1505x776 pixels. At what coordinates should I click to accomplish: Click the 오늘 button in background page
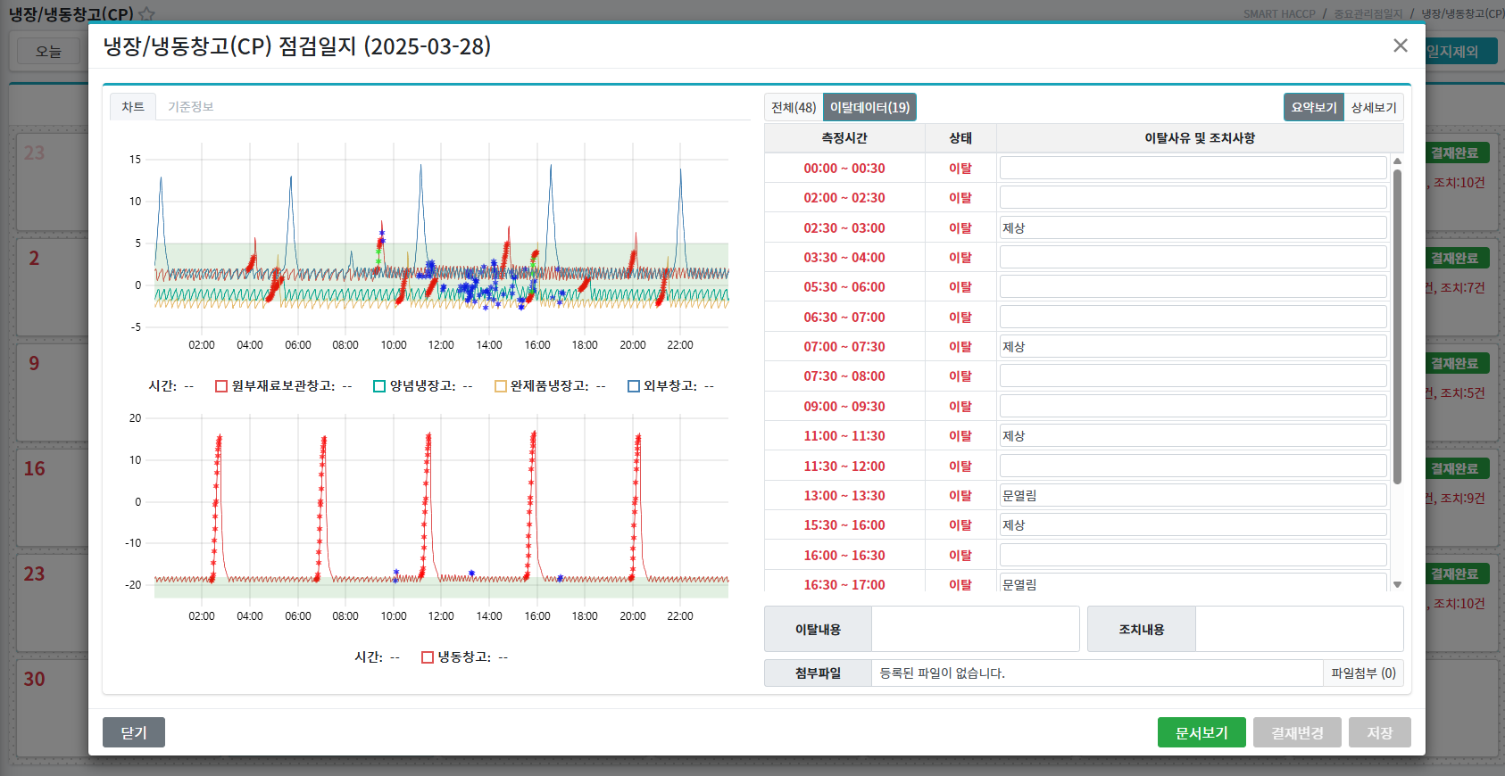click(x=48, y=52)
